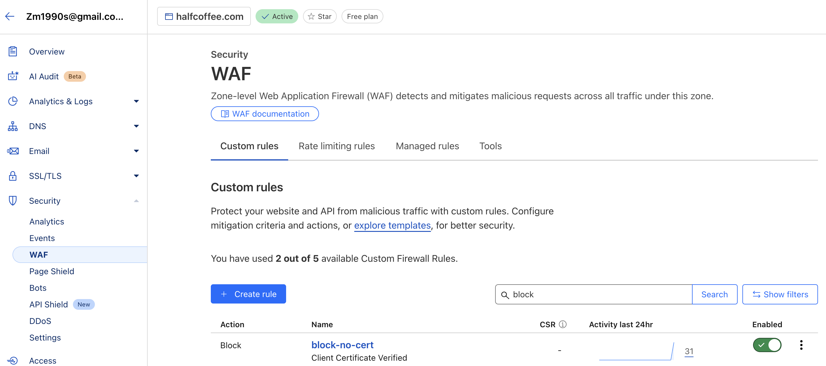Expand the SSL/TLS menu arrow
The width and height of the screenshot is (826, 366).
(x=136, y=176)
